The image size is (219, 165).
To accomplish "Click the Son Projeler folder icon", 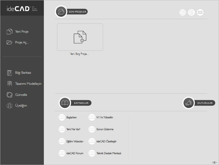I will (x=61, y=12).
